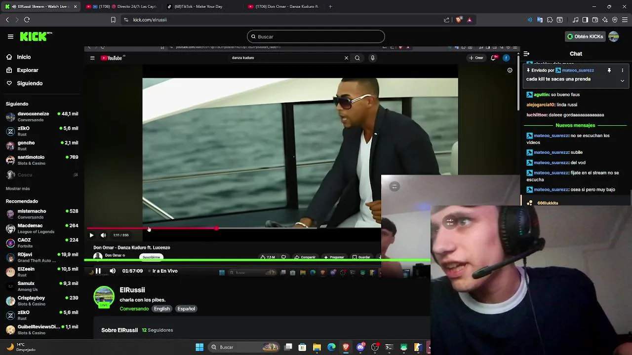Viewport: 632px width, 355px height.
Task: Open goncho channel in sidebar
Action: [x=42, y=145]
